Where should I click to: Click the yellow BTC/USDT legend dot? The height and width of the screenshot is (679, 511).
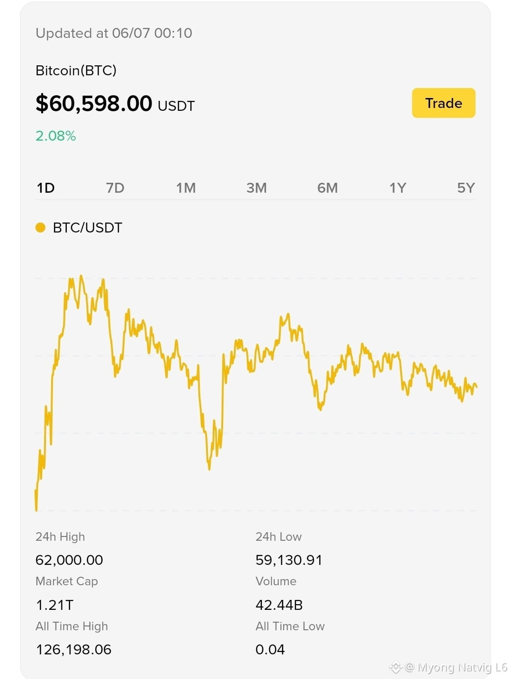(40, 228)
